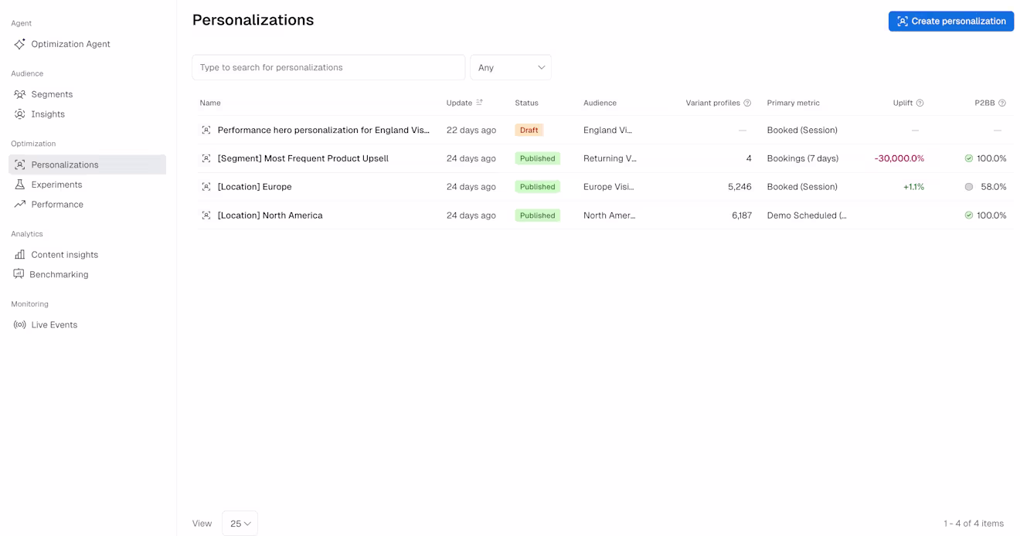
Task: Click the Personalizations sidebar icon
Action: [20, 165]
